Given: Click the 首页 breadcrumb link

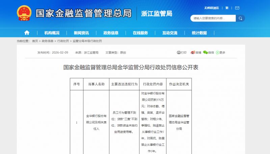Looking at the screenshot, I should (35, 41).
